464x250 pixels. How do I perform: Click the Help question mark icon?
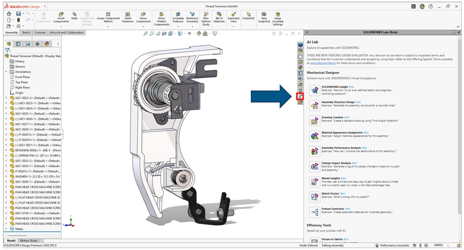(x=431, y=6)
